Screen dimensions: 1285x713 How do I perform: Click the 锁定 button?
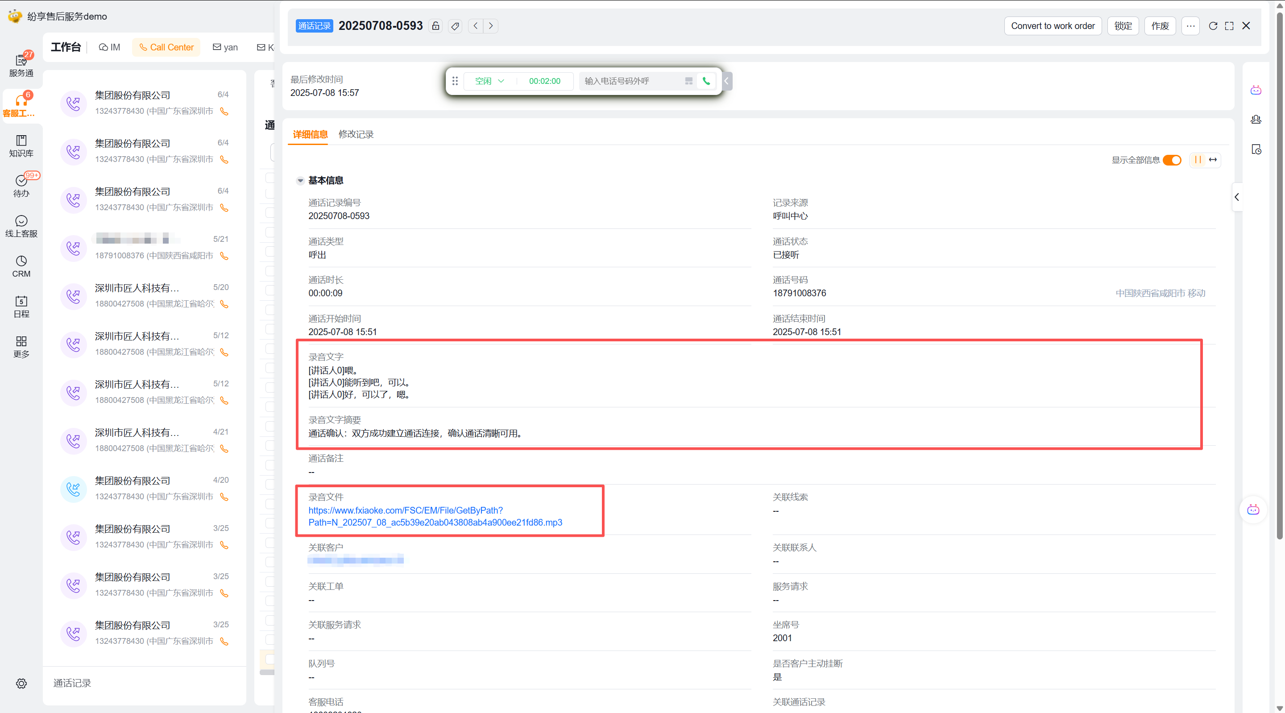(1123, 26)
